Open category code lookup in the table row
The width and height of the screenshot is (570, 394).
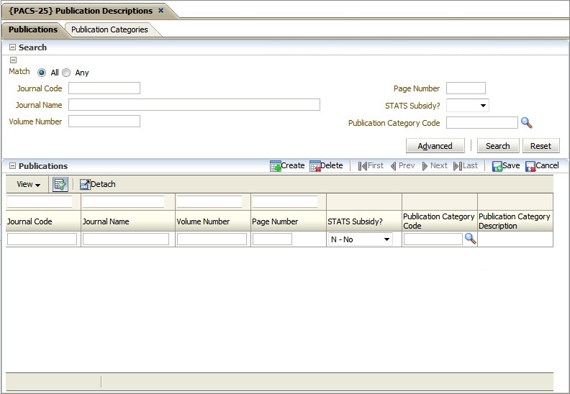[x=471, y=239]
